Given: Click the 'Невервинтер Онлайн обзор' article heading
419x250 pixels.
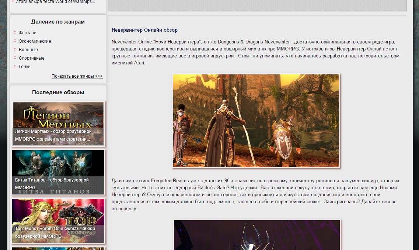Looking at the screenshot, I should tap(144, 30).
